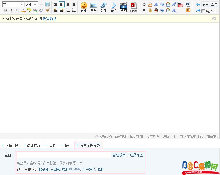
Task: Select recent tag 暗杀神
Action: click(x=43, y=169)
